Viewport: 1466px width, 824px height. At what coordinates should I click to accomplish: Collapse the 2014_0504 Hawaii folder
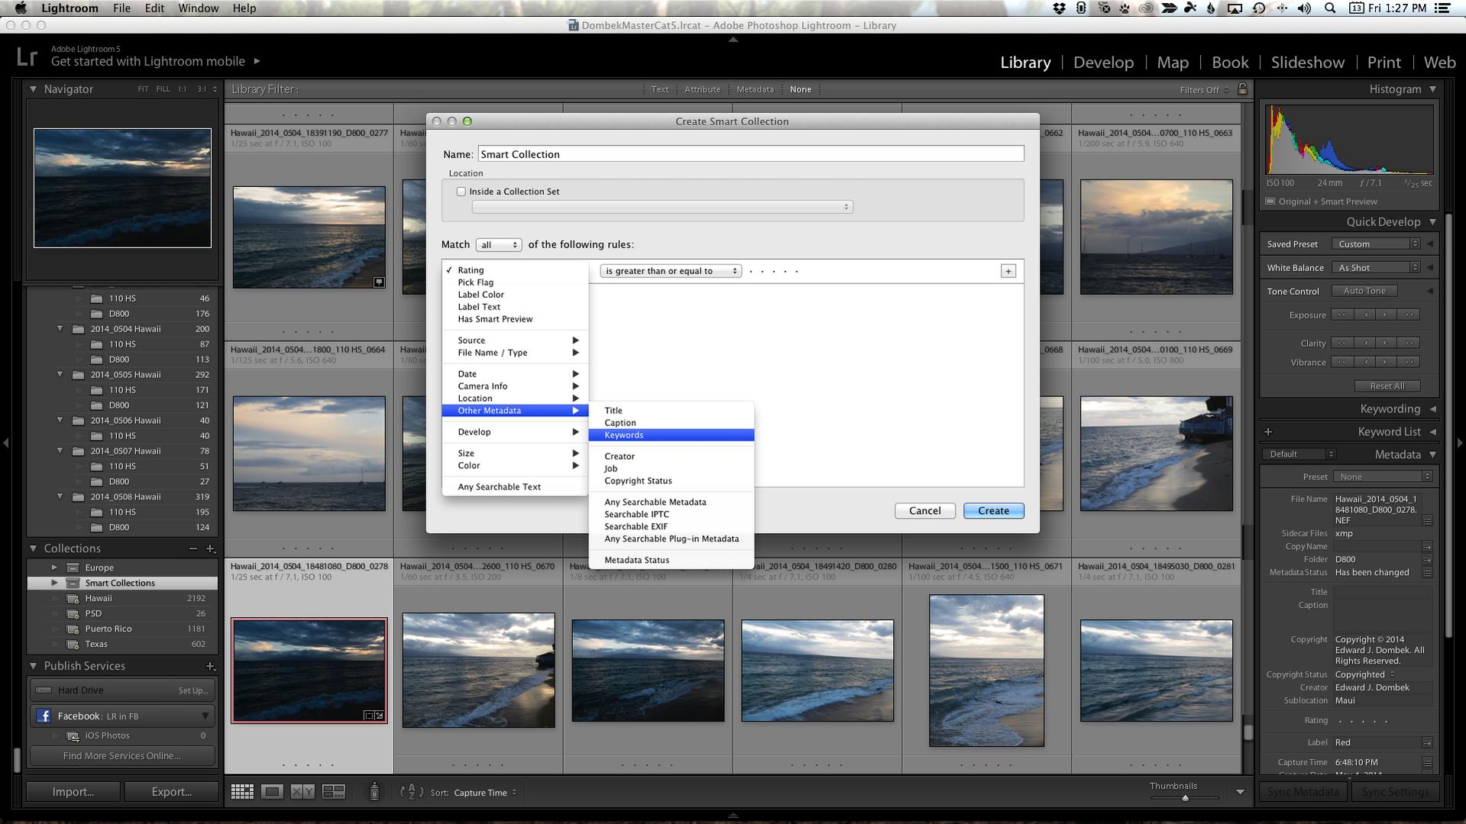[60, 329]
